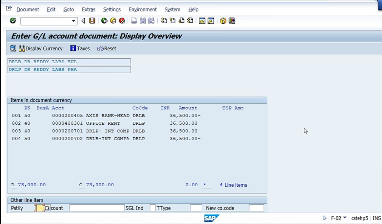
Task: Open the Environment menu
Action: click(x=143, y=10)
